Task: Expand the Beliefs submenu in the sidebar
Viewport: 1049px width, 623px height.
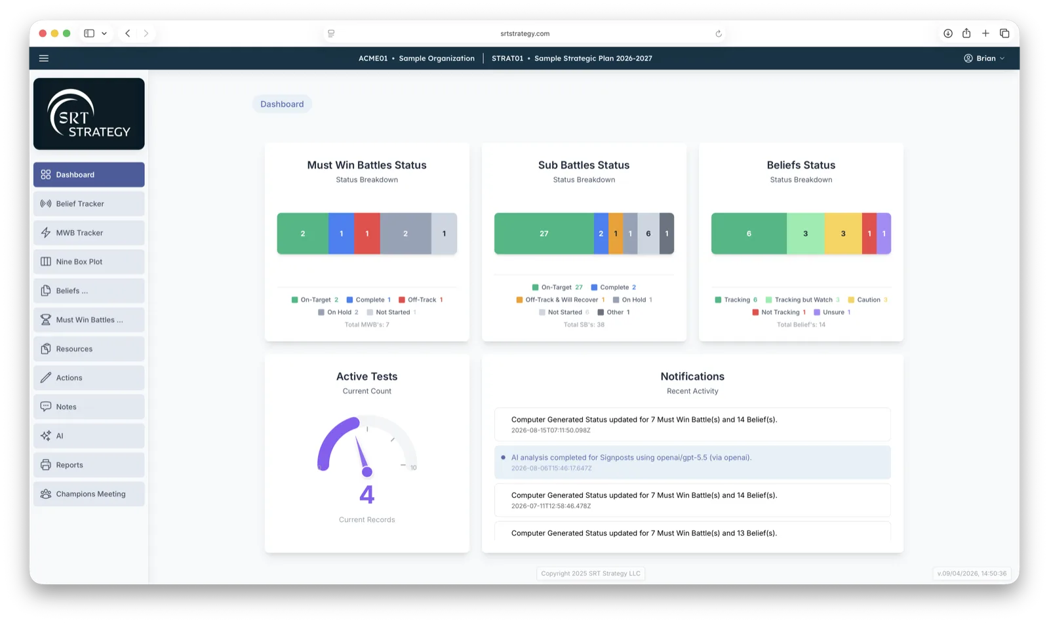Action: [x=89, y=291]
